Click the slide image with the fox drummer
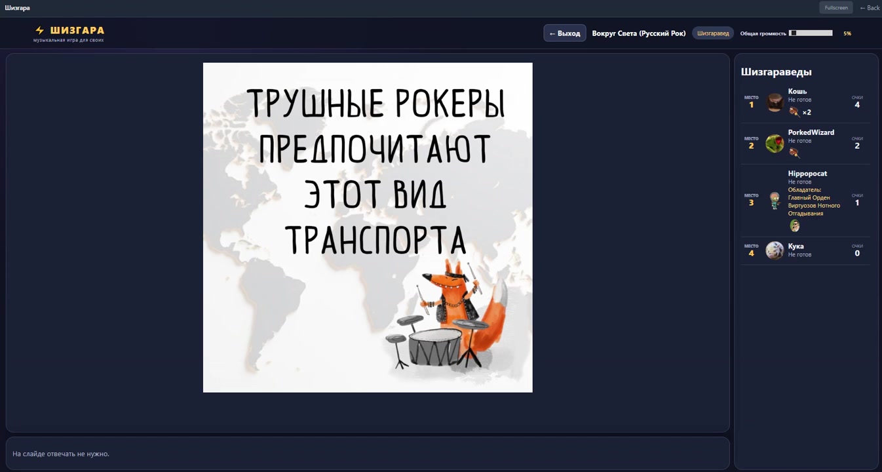 368,227
